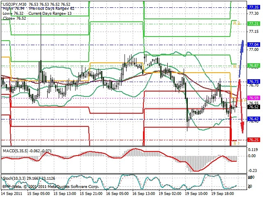The image size is (263, 197).
Task: Click the 77.04 blue price level tag
Action: coord(254,45)
